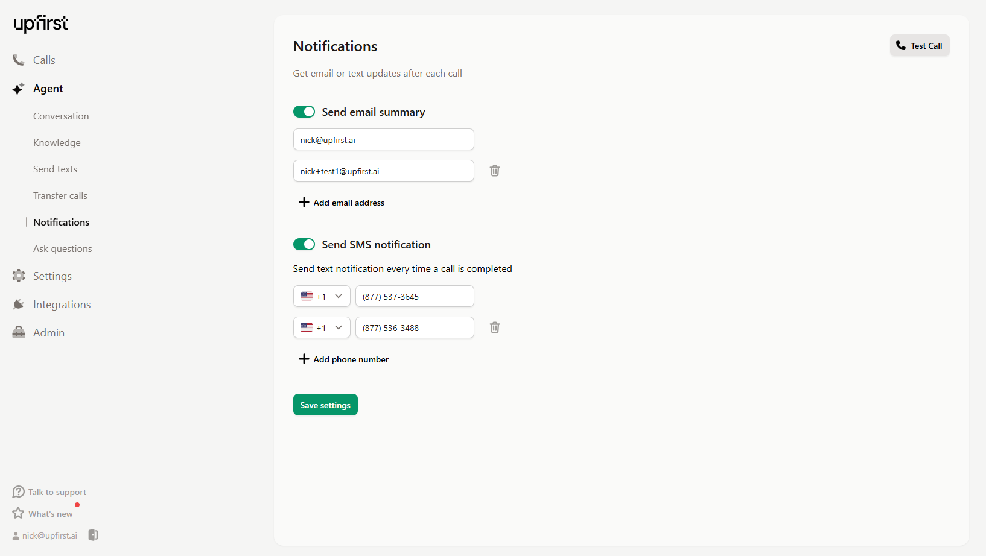
Task: Click the Talk to support icon
Action: coord(18,492)
